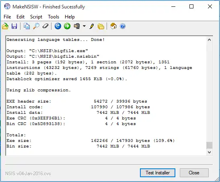
Task: Click the MakeNSISW title bar icon
Action: (x=7, y=6)
